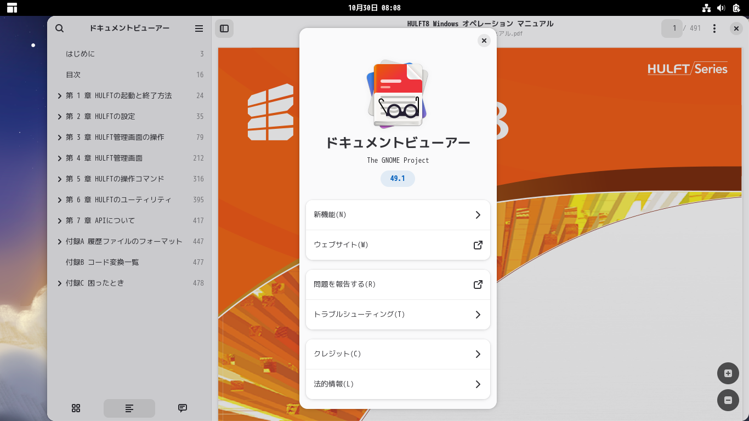Expand 第 3 章 HULFT管理画面の操作
749x421 pixels.
coord(60,138)
